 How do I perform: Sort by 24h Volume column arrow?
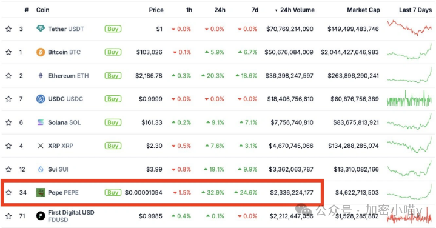(x=276, y=10)
